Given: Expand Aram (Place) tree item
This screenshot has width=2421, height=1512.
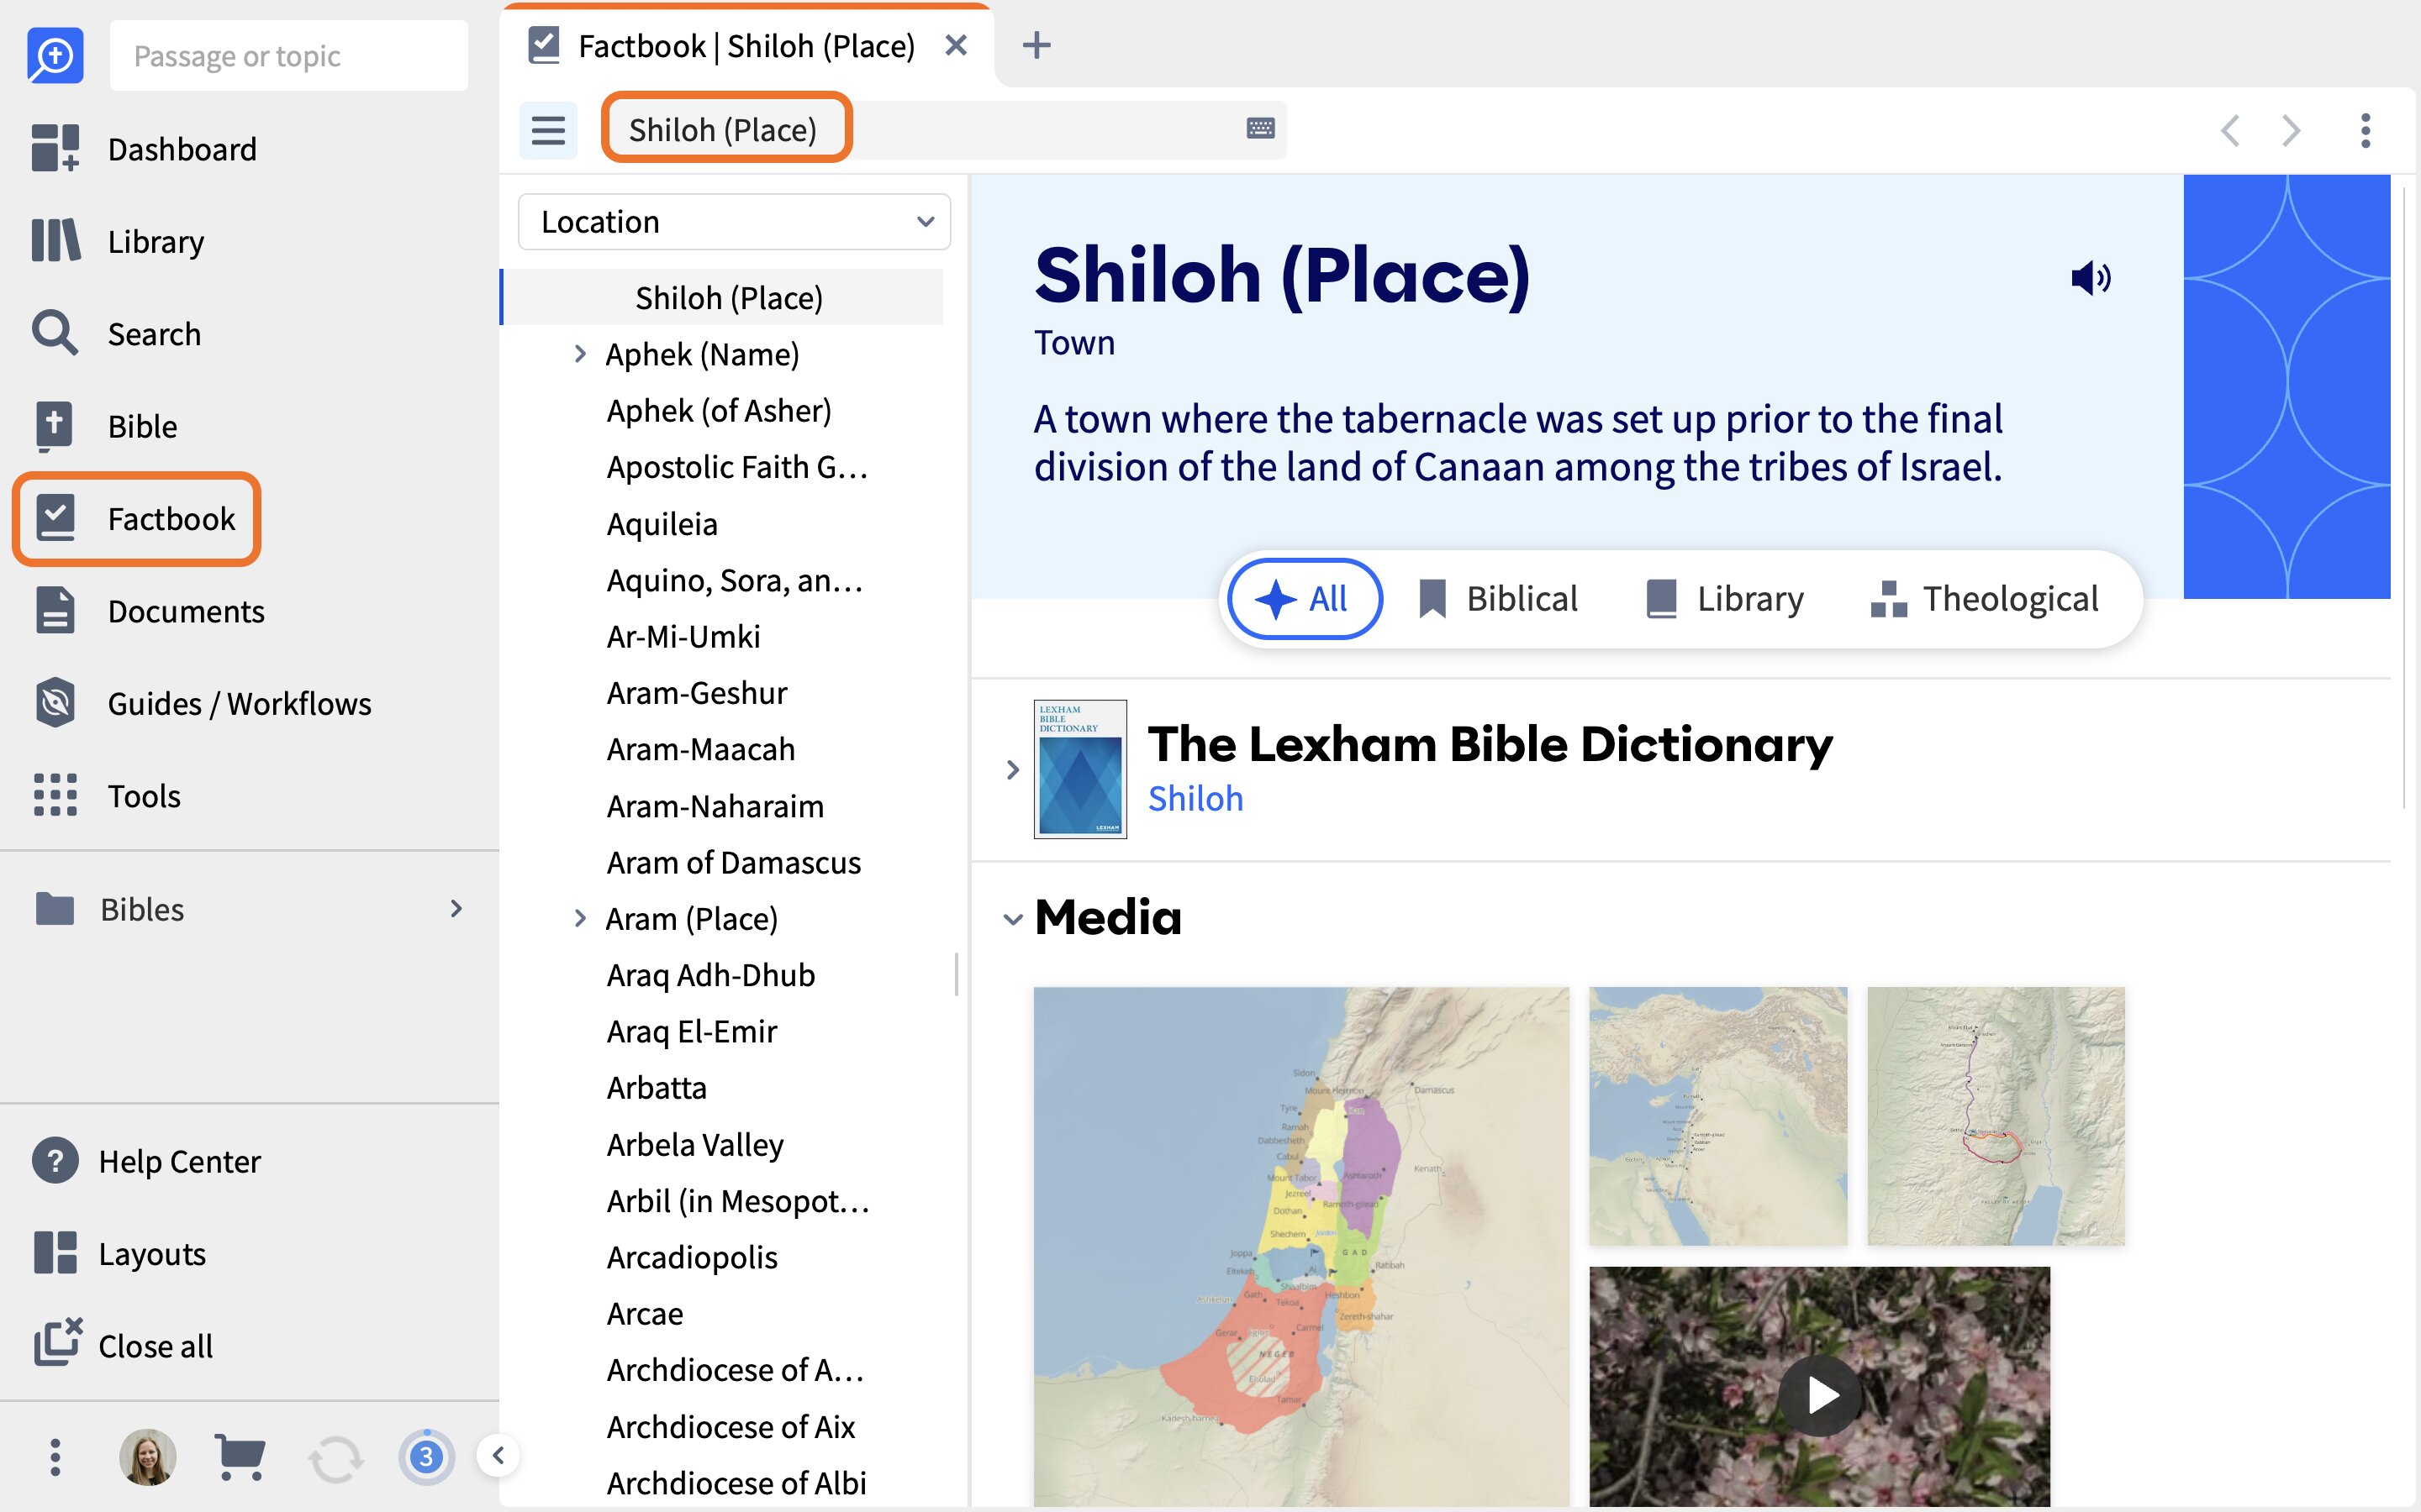Looking at the screenshot, I should pyautogui.click(x=580, y=918).
